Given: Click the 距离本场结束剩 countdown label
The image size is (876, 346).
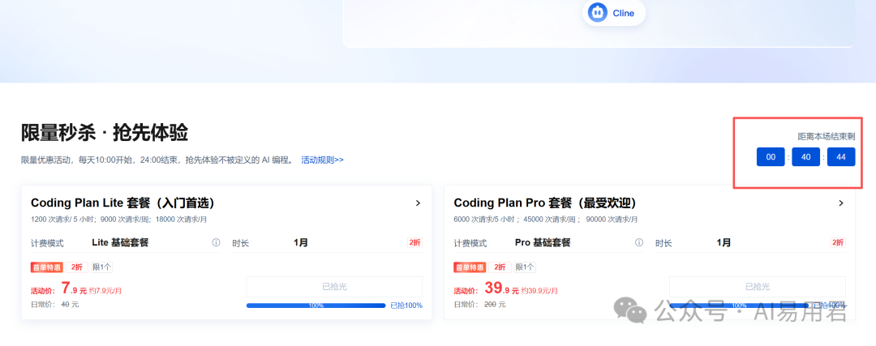Looking at the screenshot, I should pyautogui.click(x=826, y=136).
